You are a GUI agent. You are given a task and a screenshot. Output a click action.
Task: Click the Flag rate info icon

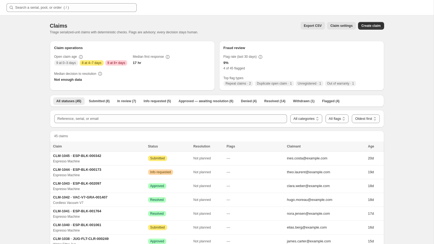coord(260,57)
